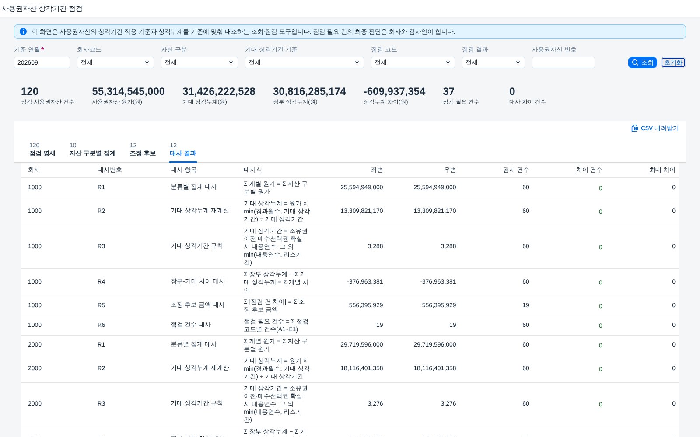Expand the 점검 결과 dropdown
This screenshot has height=437, width=700.
[493, 62]
